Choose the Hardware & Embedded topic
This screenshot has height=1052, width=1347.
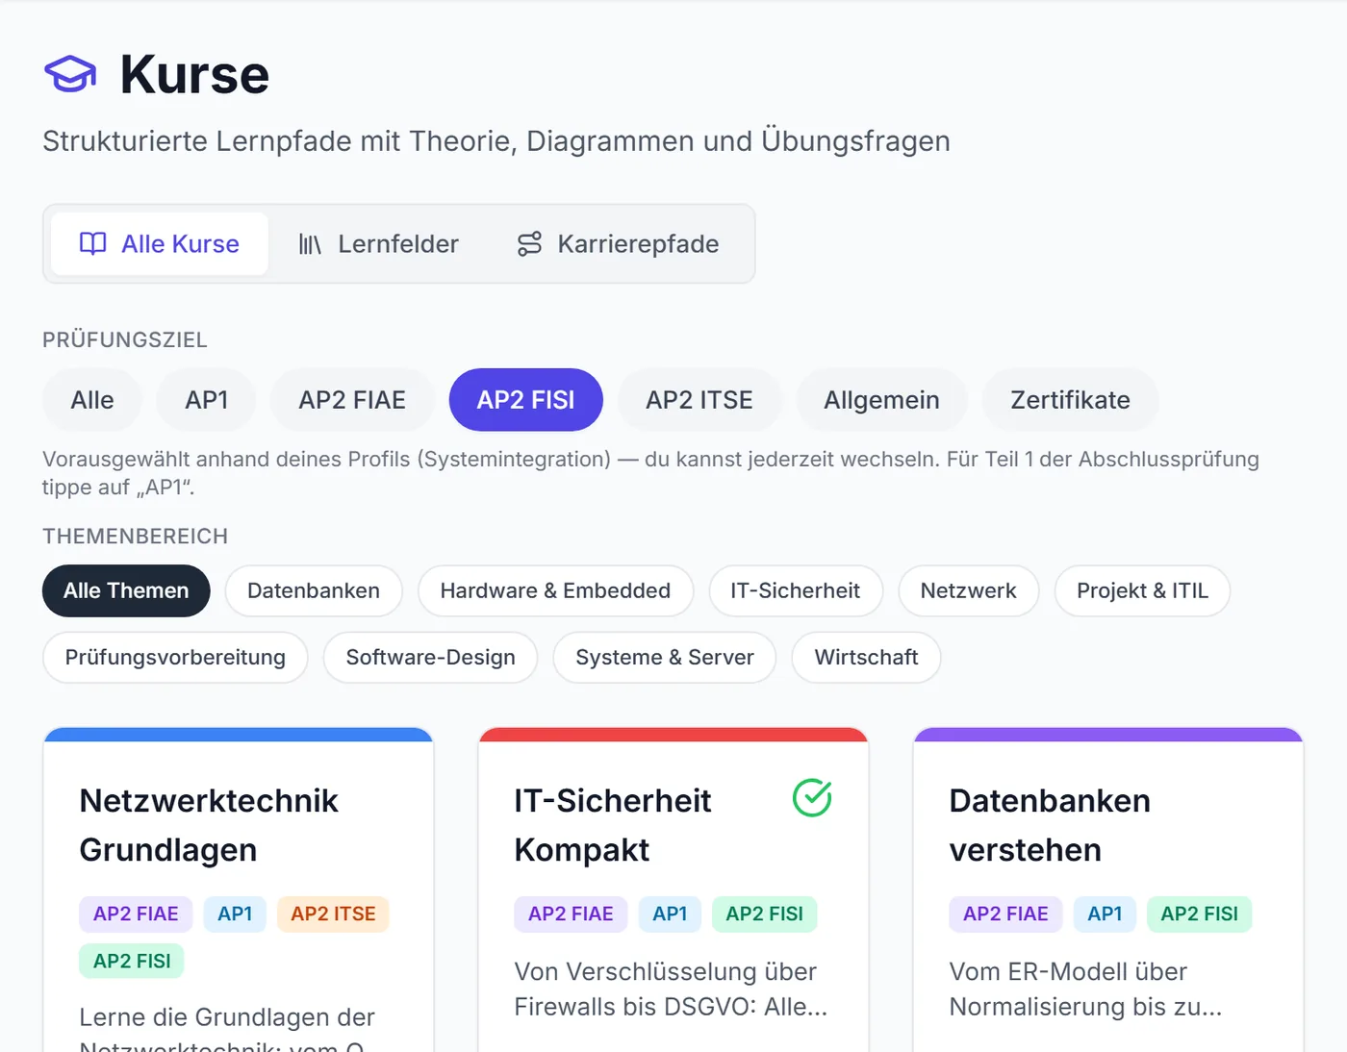click(x=555, y=590)
